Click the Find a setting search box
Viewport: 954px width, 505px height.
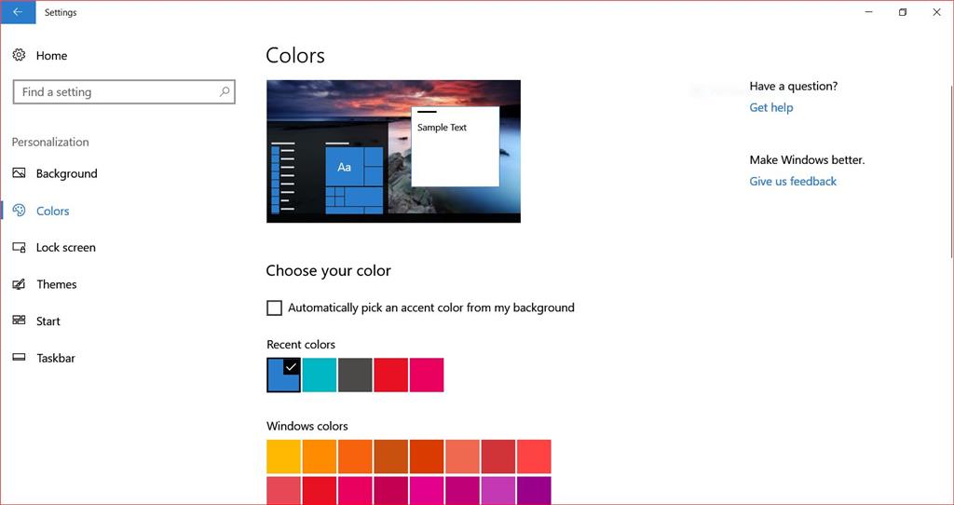(124, 92)
